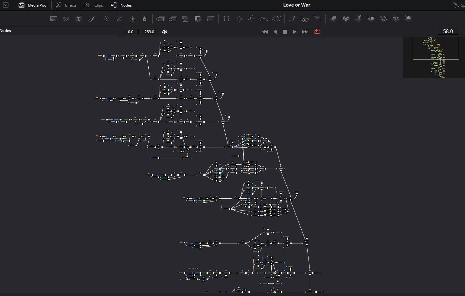Select the Paint brush tool icon
465x296 pixels.
tap(91, 19)
